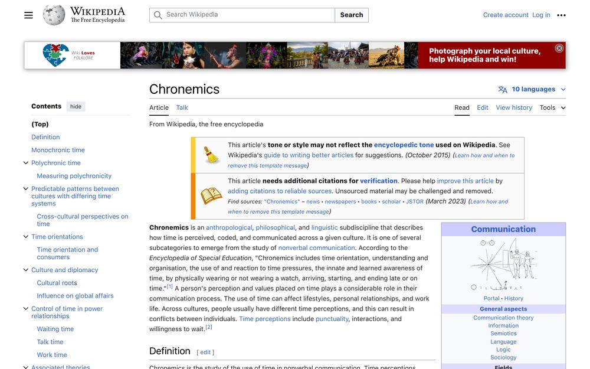
Task: Open Portal link in Communication box
Action: 491,299
